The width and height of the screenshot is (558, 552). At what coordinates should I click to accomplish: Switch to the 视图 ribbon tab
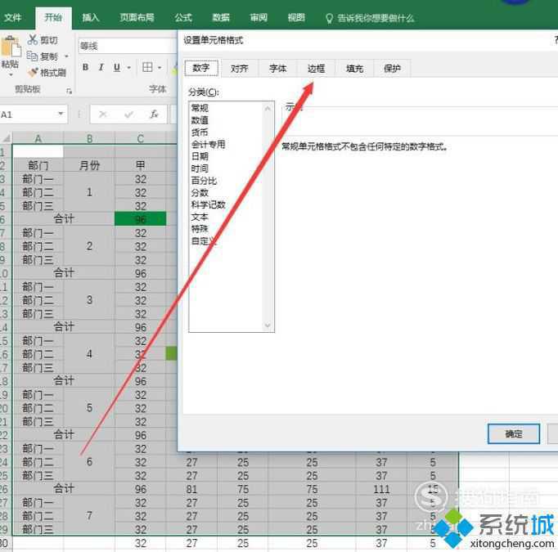[x=296, y=17]
